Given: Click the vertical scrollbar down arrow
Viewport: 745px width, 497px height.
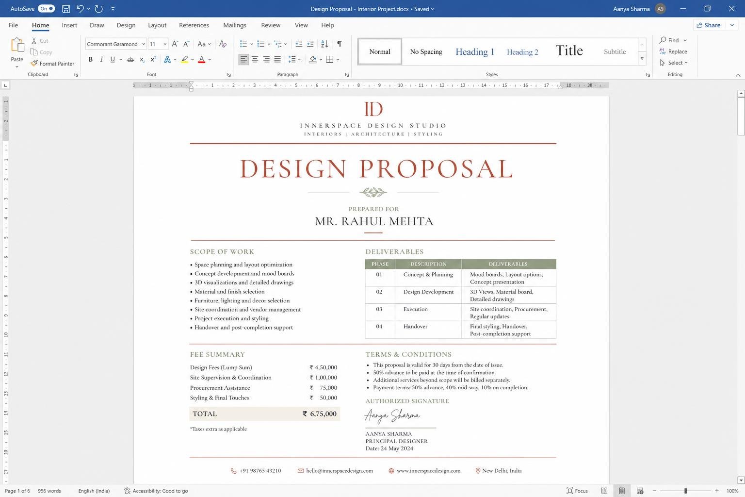Looking at the screenshot, I should coord(741,480).
